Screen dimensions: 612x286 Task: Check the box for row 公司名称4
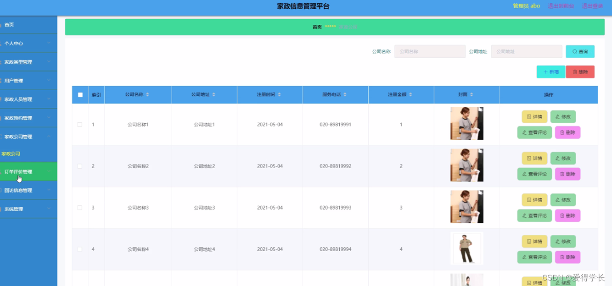pos(80,249)
